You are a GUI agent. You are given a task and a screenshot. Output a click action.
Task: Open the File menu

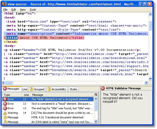(5, 10)
